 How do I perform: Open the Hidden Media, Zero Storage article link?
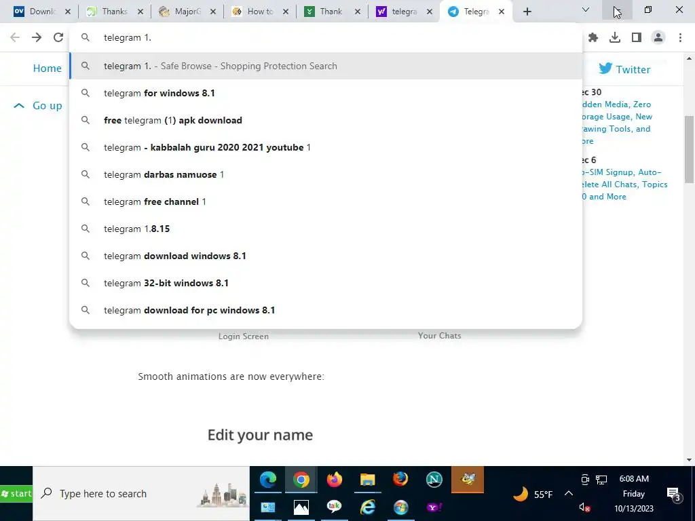tap(616, 123)
